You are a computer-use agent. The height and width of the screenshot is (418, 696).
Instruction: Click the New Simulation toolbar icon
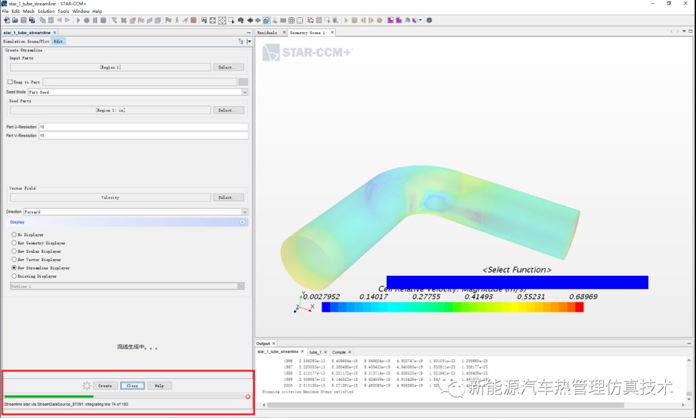coord(6,20)
